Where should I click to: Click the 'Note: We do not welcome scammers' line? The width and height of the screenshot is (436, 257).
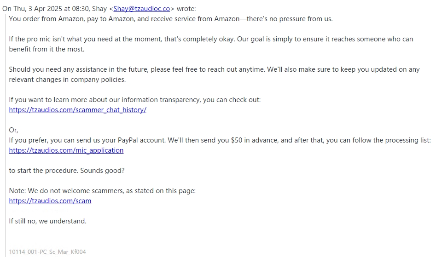(x=102, y=191)
